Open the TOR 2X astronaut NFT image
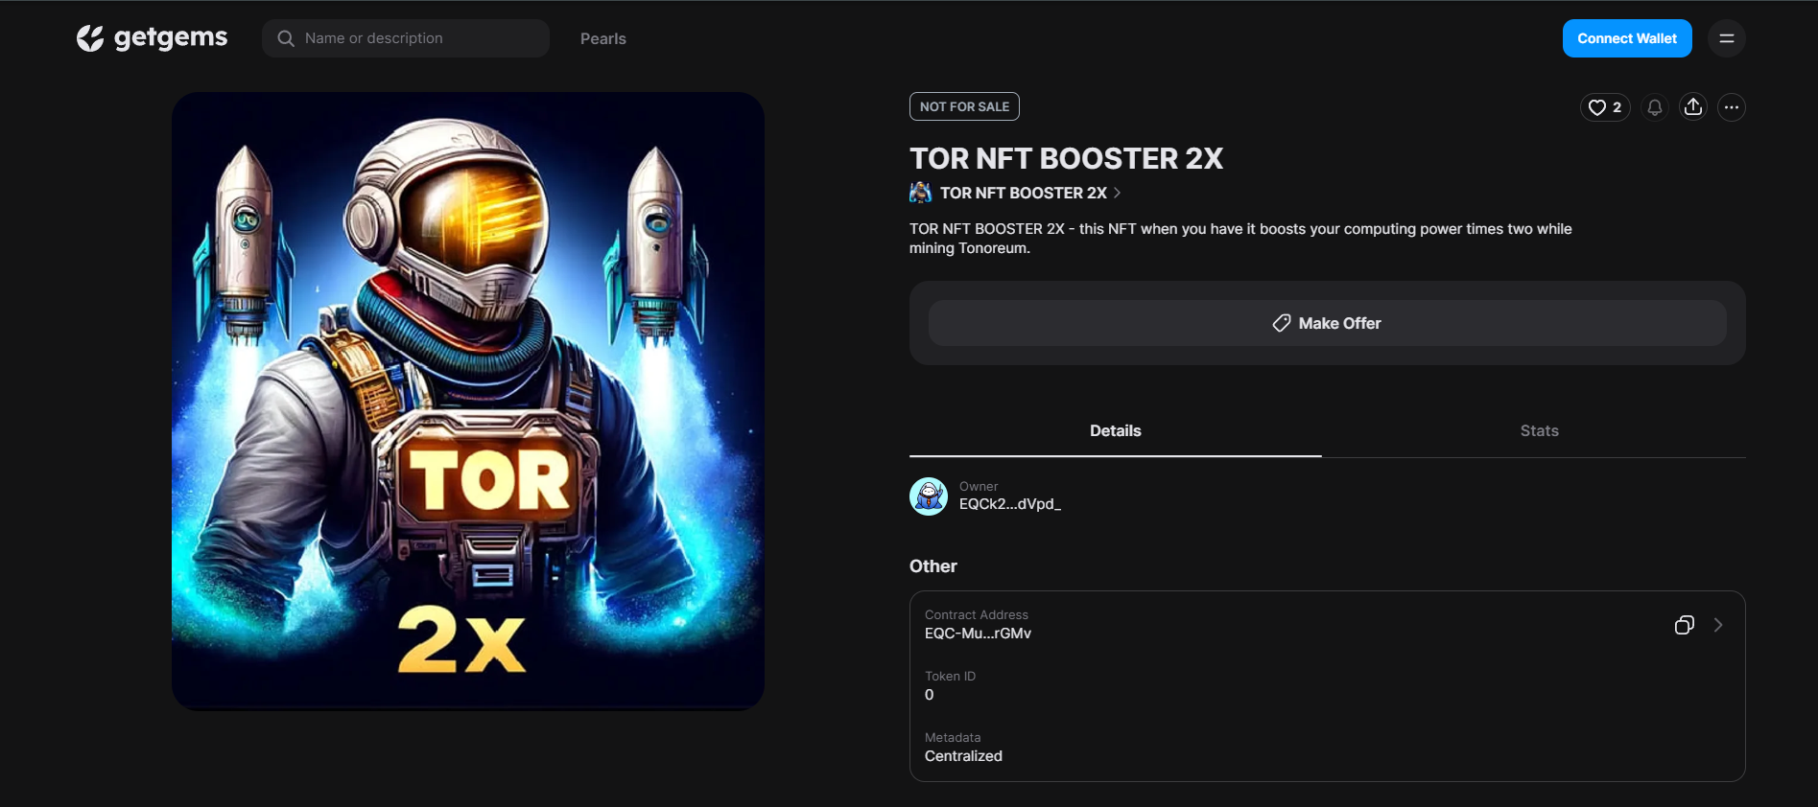 pos(468,401)
